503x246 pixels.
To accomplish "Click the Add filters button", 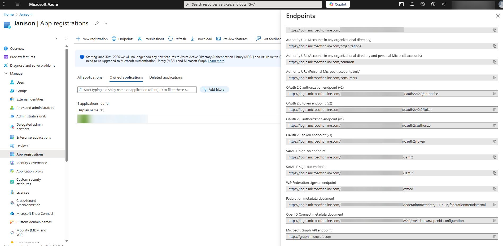I will tap(214, 89).
